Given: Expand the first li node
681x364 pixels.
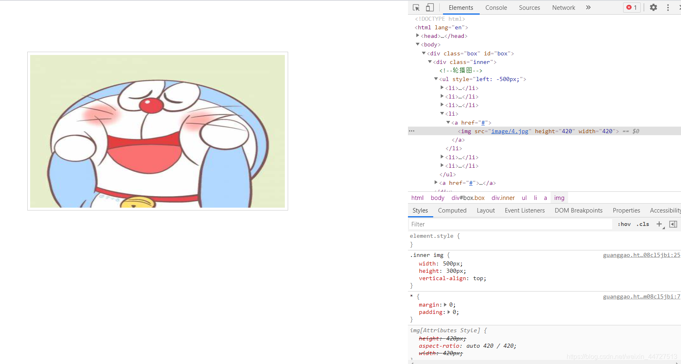Looking at the screenshot, I should coord(442,88).
